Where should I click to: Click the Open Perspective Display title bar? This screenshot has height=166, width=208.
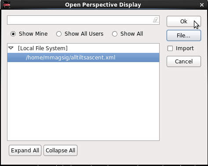(x=103, y=5)
